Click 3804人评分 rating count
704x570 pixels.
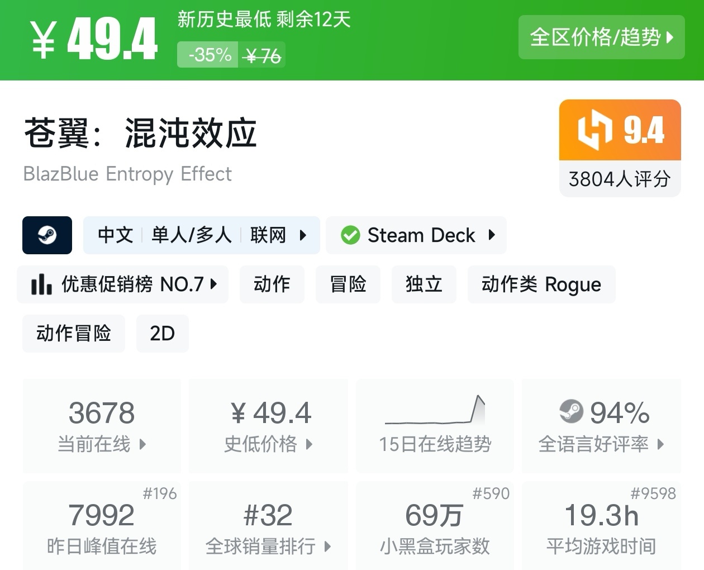pyautogui.click(x=620, y=179)
